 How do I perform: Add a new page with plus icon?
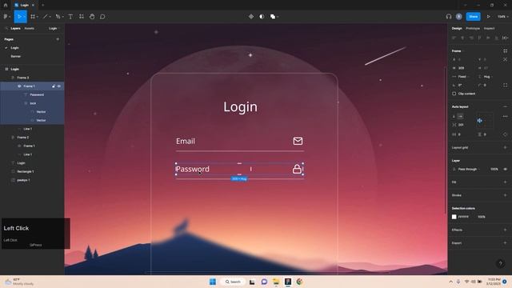tap(58, 39)
